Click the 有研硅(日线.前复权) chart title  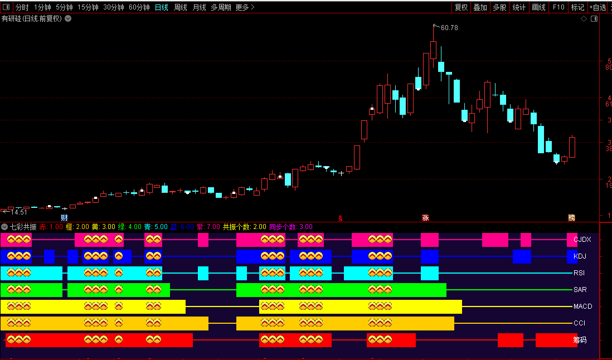coord(32,18)
